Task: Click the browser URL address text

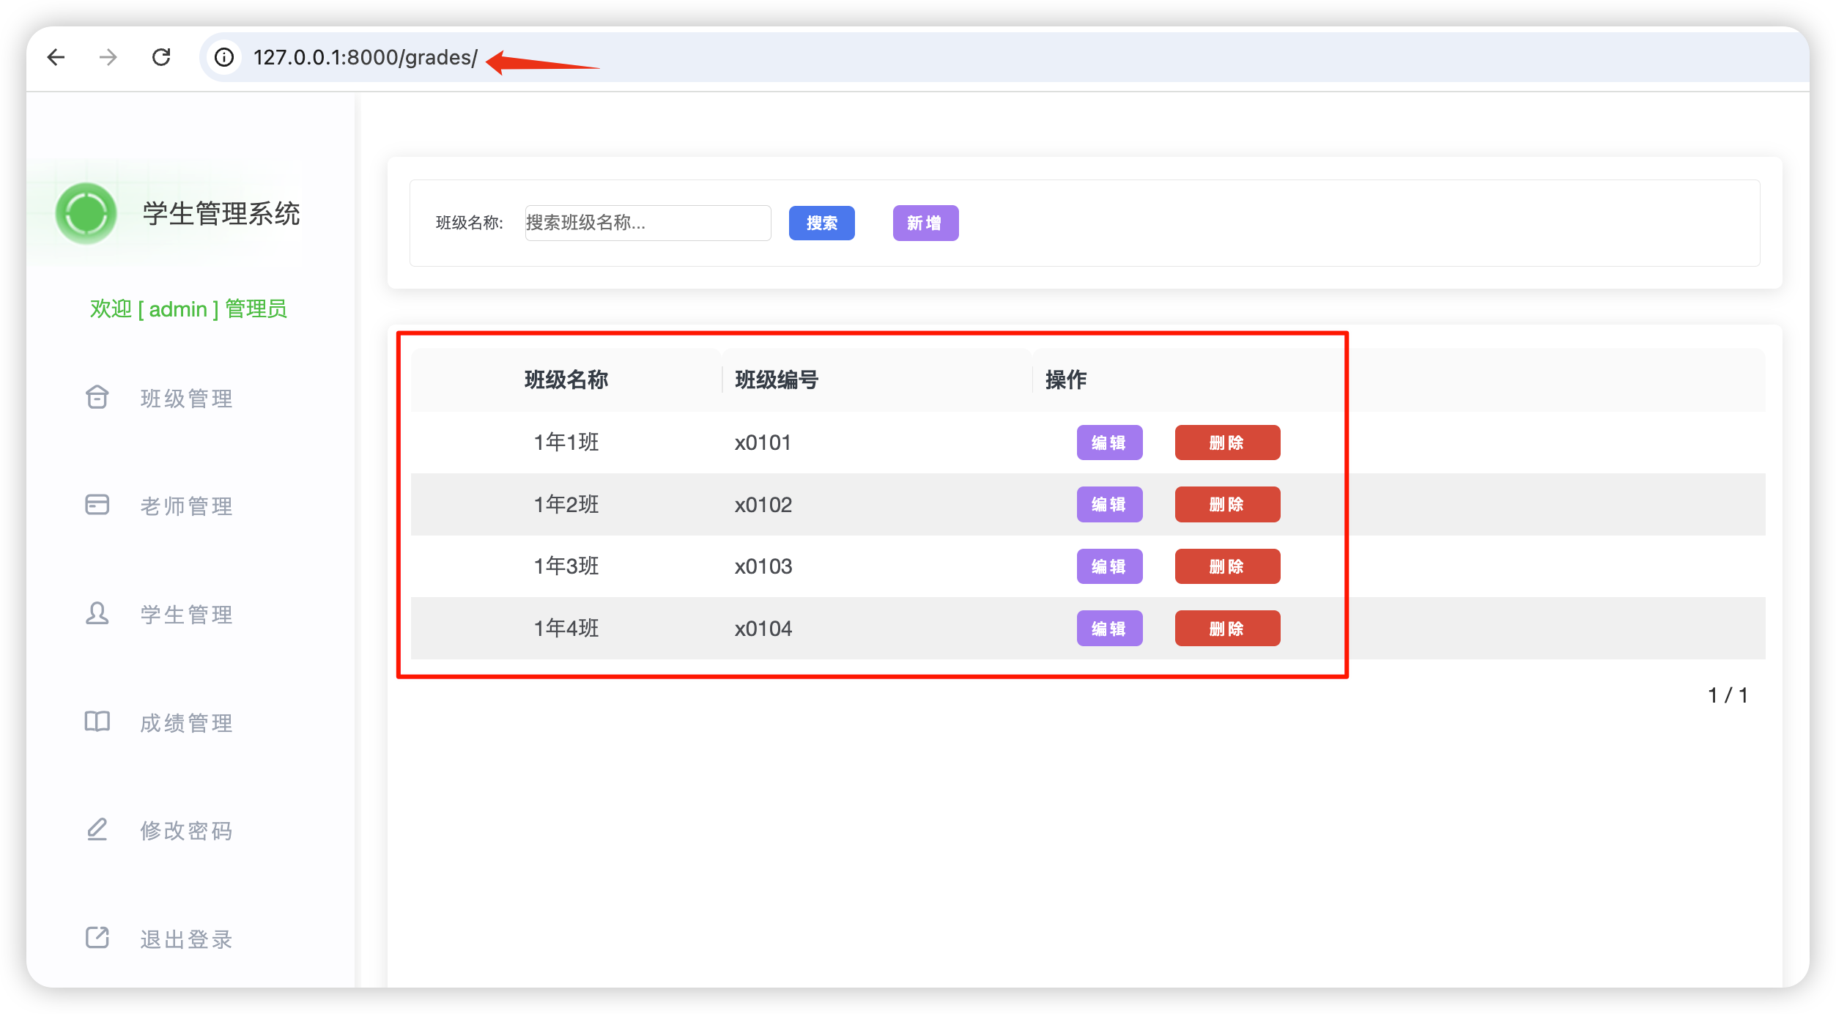Action: pyautogui.click(x=365, y=57)
